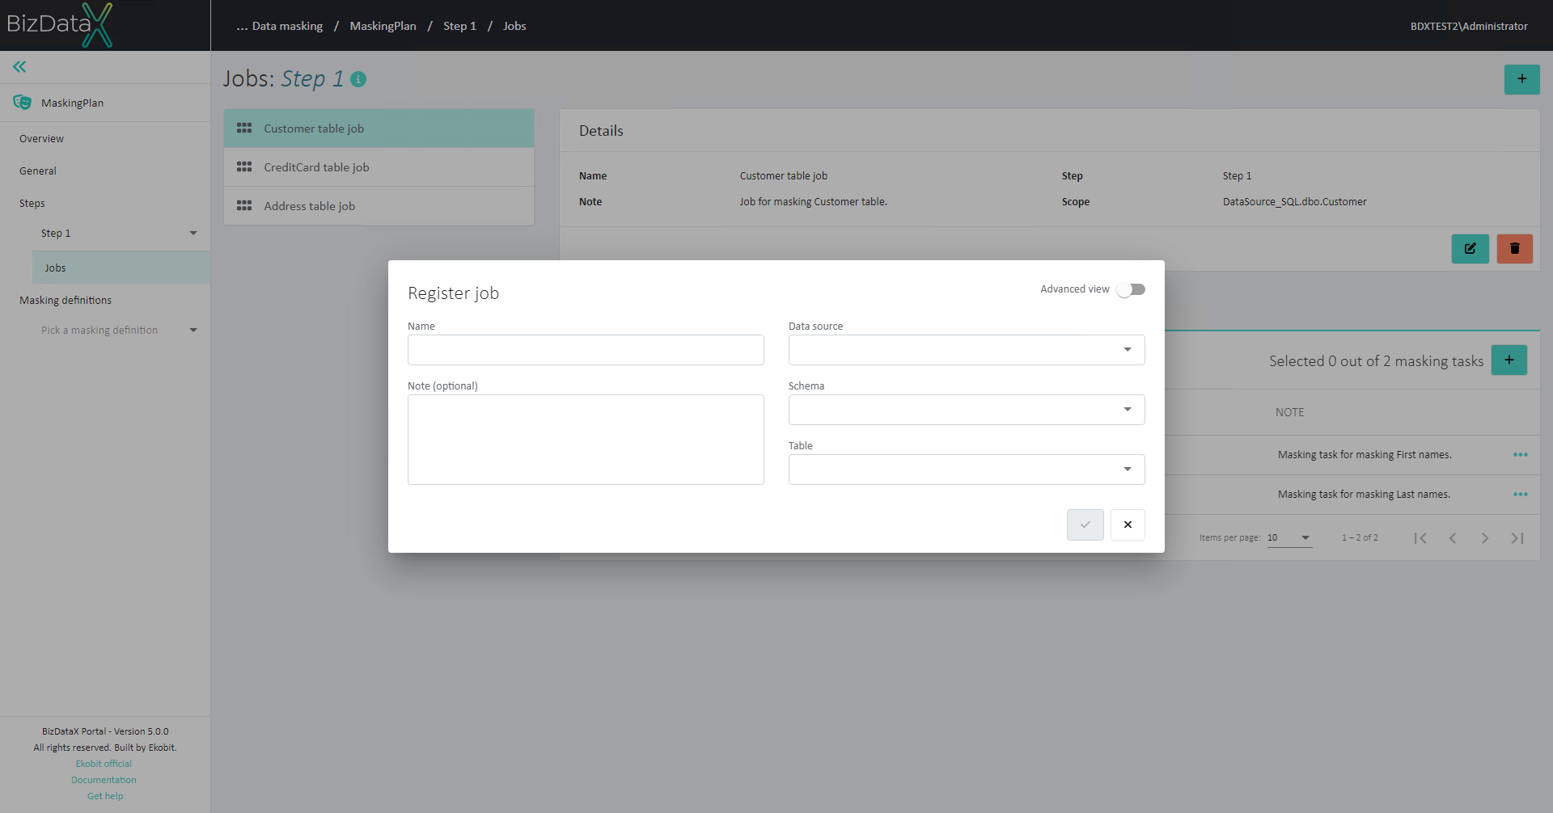The width and height of the screenshot is (1553, 813).
Task: Select Jobs item in sidebar
Action: [x=121, y=267]
